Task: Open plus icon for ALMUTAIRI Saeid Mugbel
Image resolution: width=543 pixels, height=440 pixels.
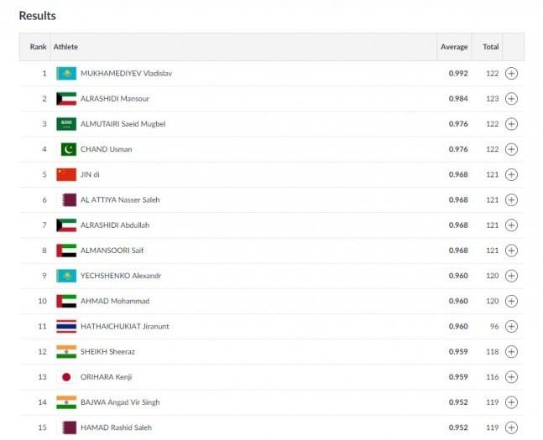Action: 511,124
